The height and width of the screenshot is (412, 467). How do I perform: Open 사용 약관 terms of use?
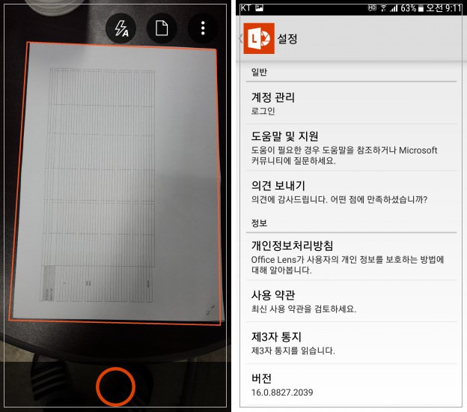[x=351, y=301]
